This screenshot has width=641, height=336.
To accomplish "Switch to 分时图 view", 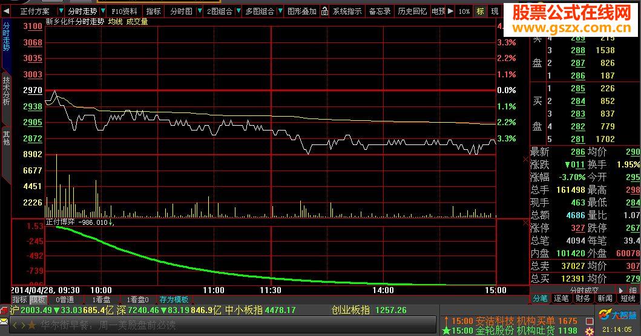I will (x=181, y=11).
